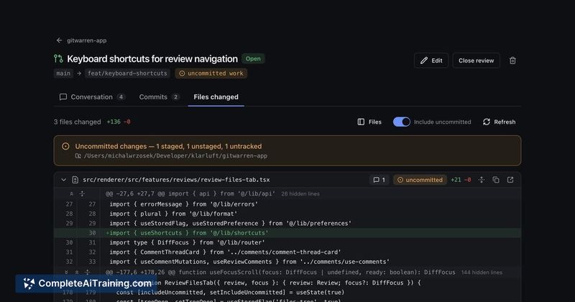The height and width of the screenshot is (302, 575).
Task: Click the pull request icon beside the title
Action: pyautogui.click(x=58, y=59)
